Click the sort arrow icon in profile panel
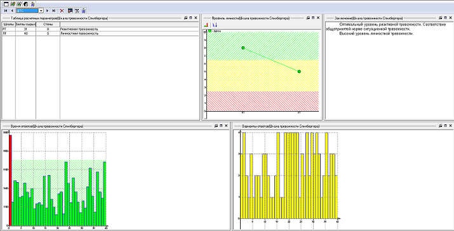 215,25
